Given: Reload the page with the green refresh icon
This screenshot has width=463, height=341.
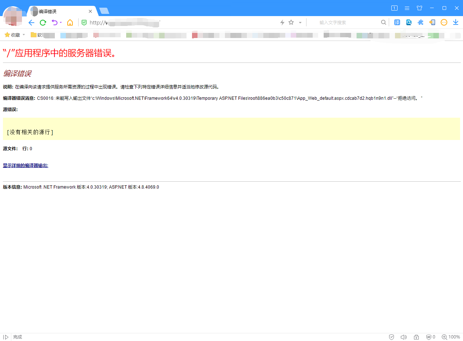Looking at the screenshot, I should 43,23.
